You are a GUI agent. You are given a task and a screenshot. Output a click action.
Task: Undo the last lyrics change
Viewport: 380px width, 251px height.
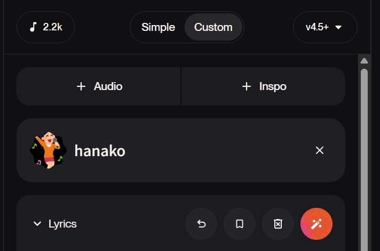click(201, 224)
